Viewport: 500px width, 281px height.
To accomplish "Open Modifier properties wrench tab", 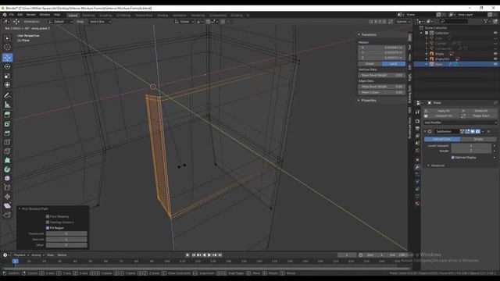I will [417, 166].
